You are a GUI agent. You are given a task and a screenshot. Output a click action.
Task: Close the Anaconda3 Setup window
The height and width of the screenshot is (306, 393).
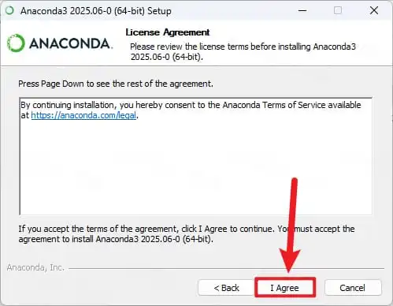tap(374, 10)
